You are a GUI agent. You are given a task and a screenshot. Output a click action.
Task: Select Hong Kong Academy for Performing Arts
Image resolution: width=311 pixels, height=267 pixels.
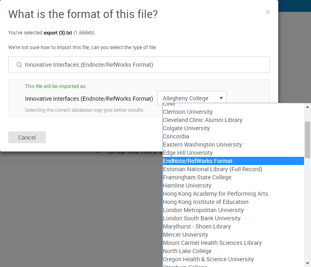233,194
